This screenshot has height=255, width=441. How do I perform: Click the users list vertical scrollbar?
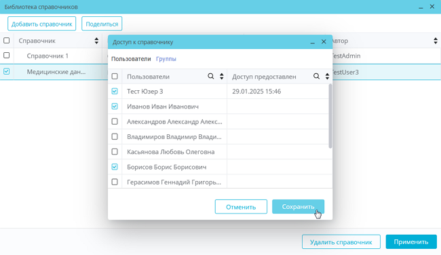(330, 116)
